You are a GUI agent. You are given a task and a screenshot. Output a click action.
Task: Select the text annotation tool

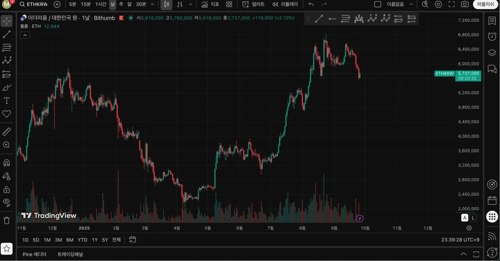pyautogui.click(x=7, y=100)
